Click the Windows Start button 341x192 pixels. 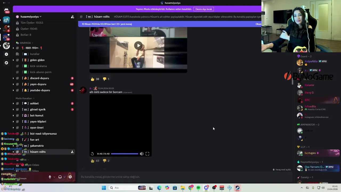point(104,188)
